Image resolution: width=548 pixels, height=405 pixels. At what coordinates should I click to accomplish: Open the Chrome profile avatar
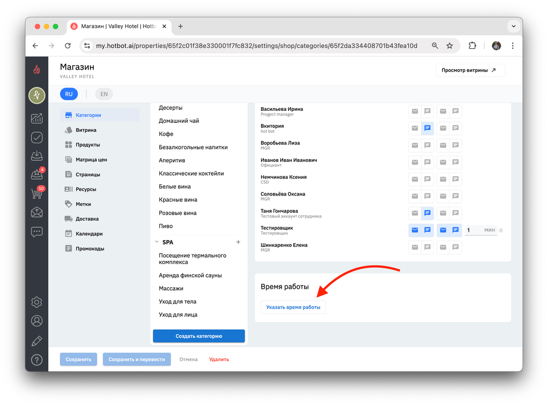click(496, 46)
